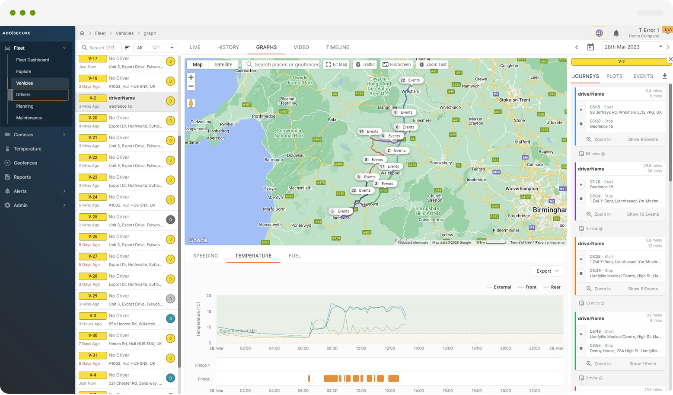Click the V-25 status badge
Screen dimensions: 673x395
171,220
